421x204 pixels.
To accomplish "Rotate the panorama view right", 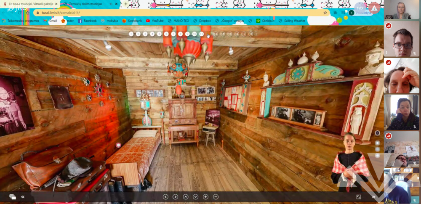I will [175, 197].
